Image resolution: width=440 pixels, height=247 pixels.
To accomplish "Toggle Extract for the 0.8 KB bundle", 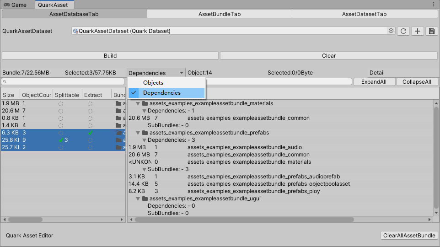I will [90, 118].
